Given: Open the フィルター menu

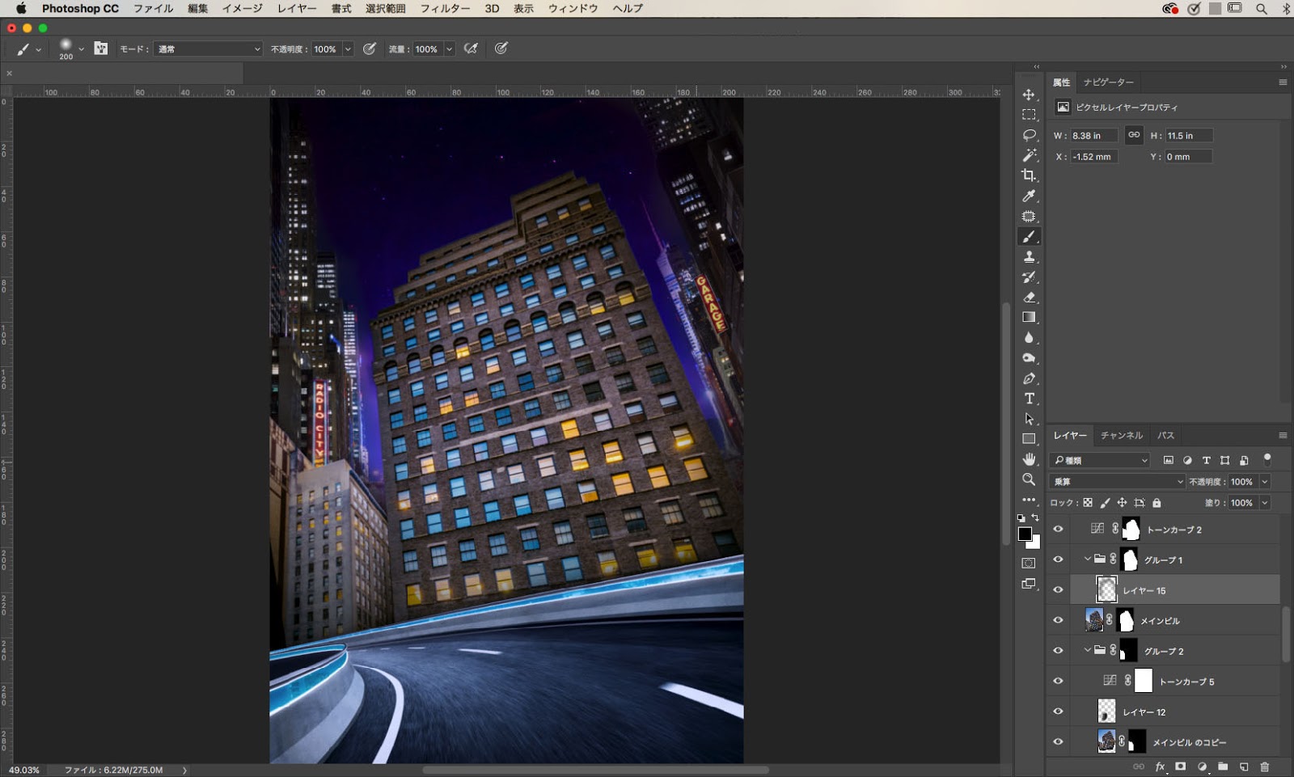Looking at the screenshot, I should tap(444, 9).
